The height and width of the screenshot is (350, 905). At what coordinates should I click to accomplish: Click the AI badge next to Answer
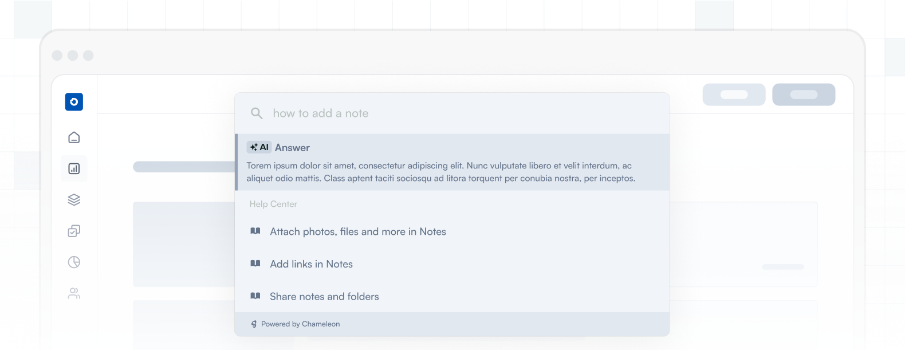click(x=259, y=147)
